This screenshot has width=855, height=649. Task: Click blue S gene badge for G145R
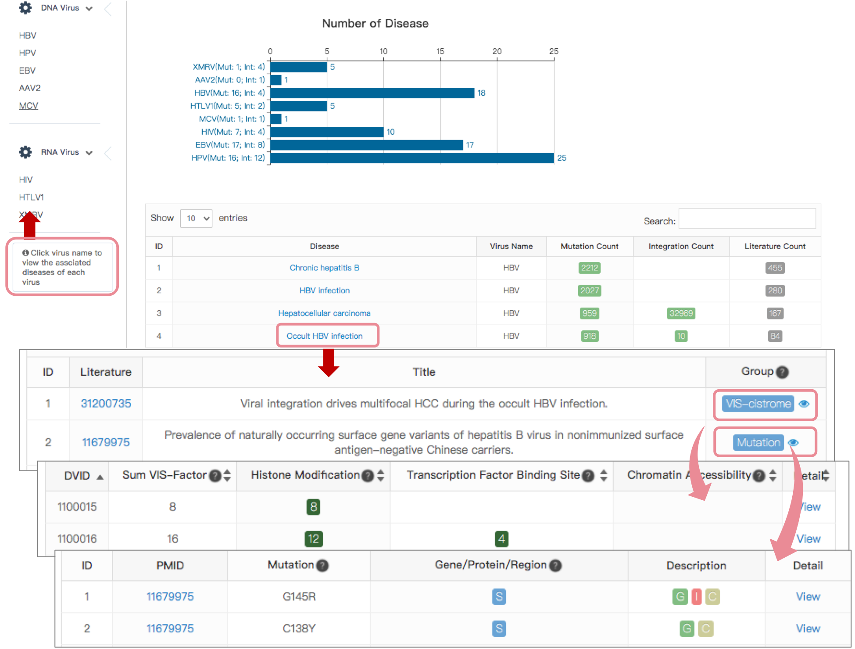(499, 597)
